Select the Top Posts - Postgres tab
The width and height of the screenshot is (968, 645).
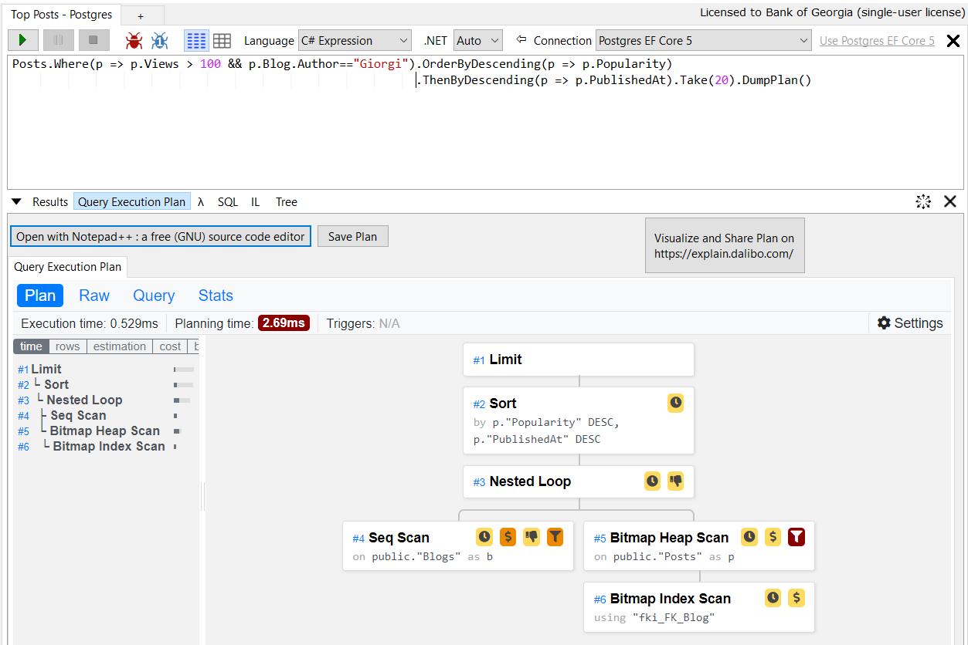(x=61, y=15)
